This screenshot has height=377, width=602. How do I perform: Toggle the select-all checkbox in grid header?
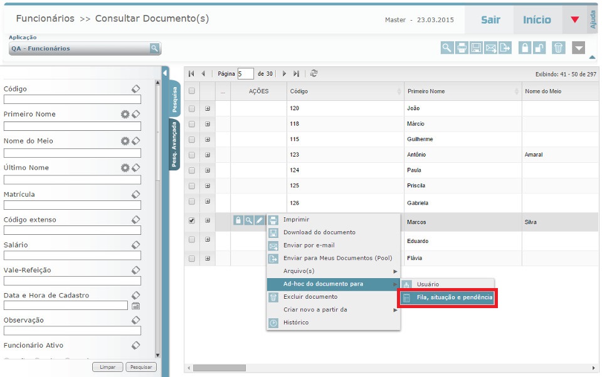pyautogui.click(x=192, y=91)
